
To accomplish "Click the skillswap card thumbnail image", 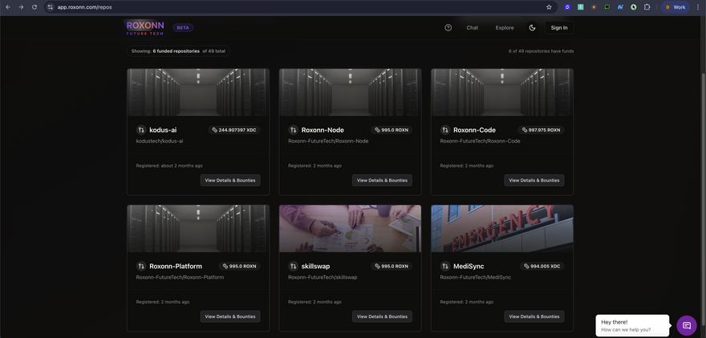I will [350, 228].
